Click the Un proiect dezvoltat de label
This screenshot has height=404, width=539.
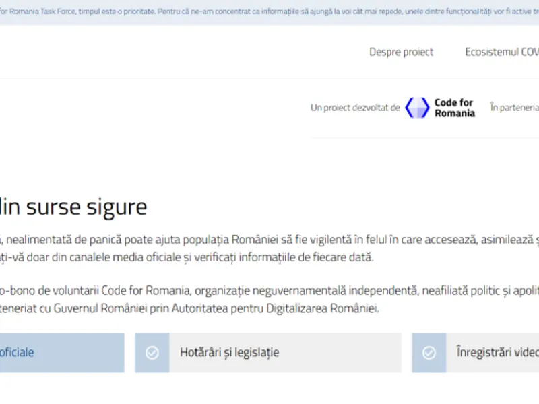tap(355, 108)
